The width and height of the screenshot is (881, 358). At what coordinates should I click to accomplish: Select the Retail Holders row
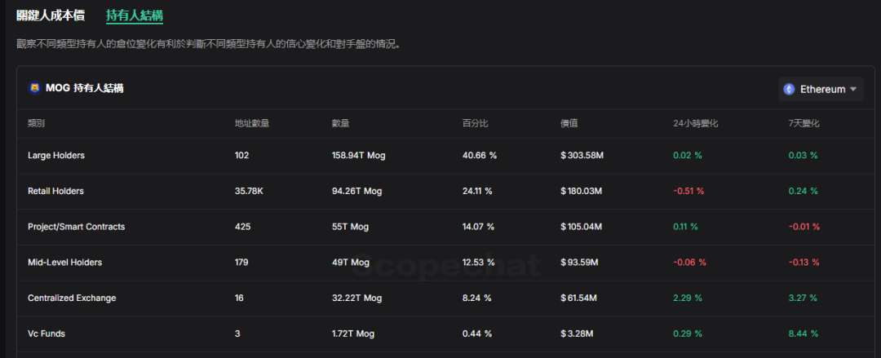click(x=55, y=191)
